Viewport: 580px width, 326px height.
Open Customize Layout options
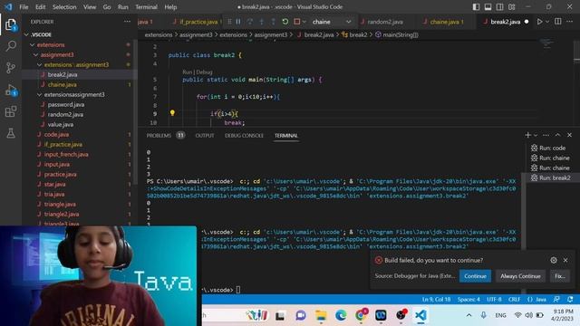click(512, 7)
